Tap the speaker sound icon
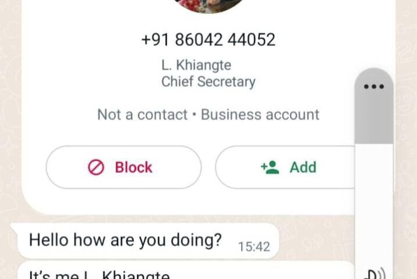This screenshot has width=417, height=279. point(375,273)
